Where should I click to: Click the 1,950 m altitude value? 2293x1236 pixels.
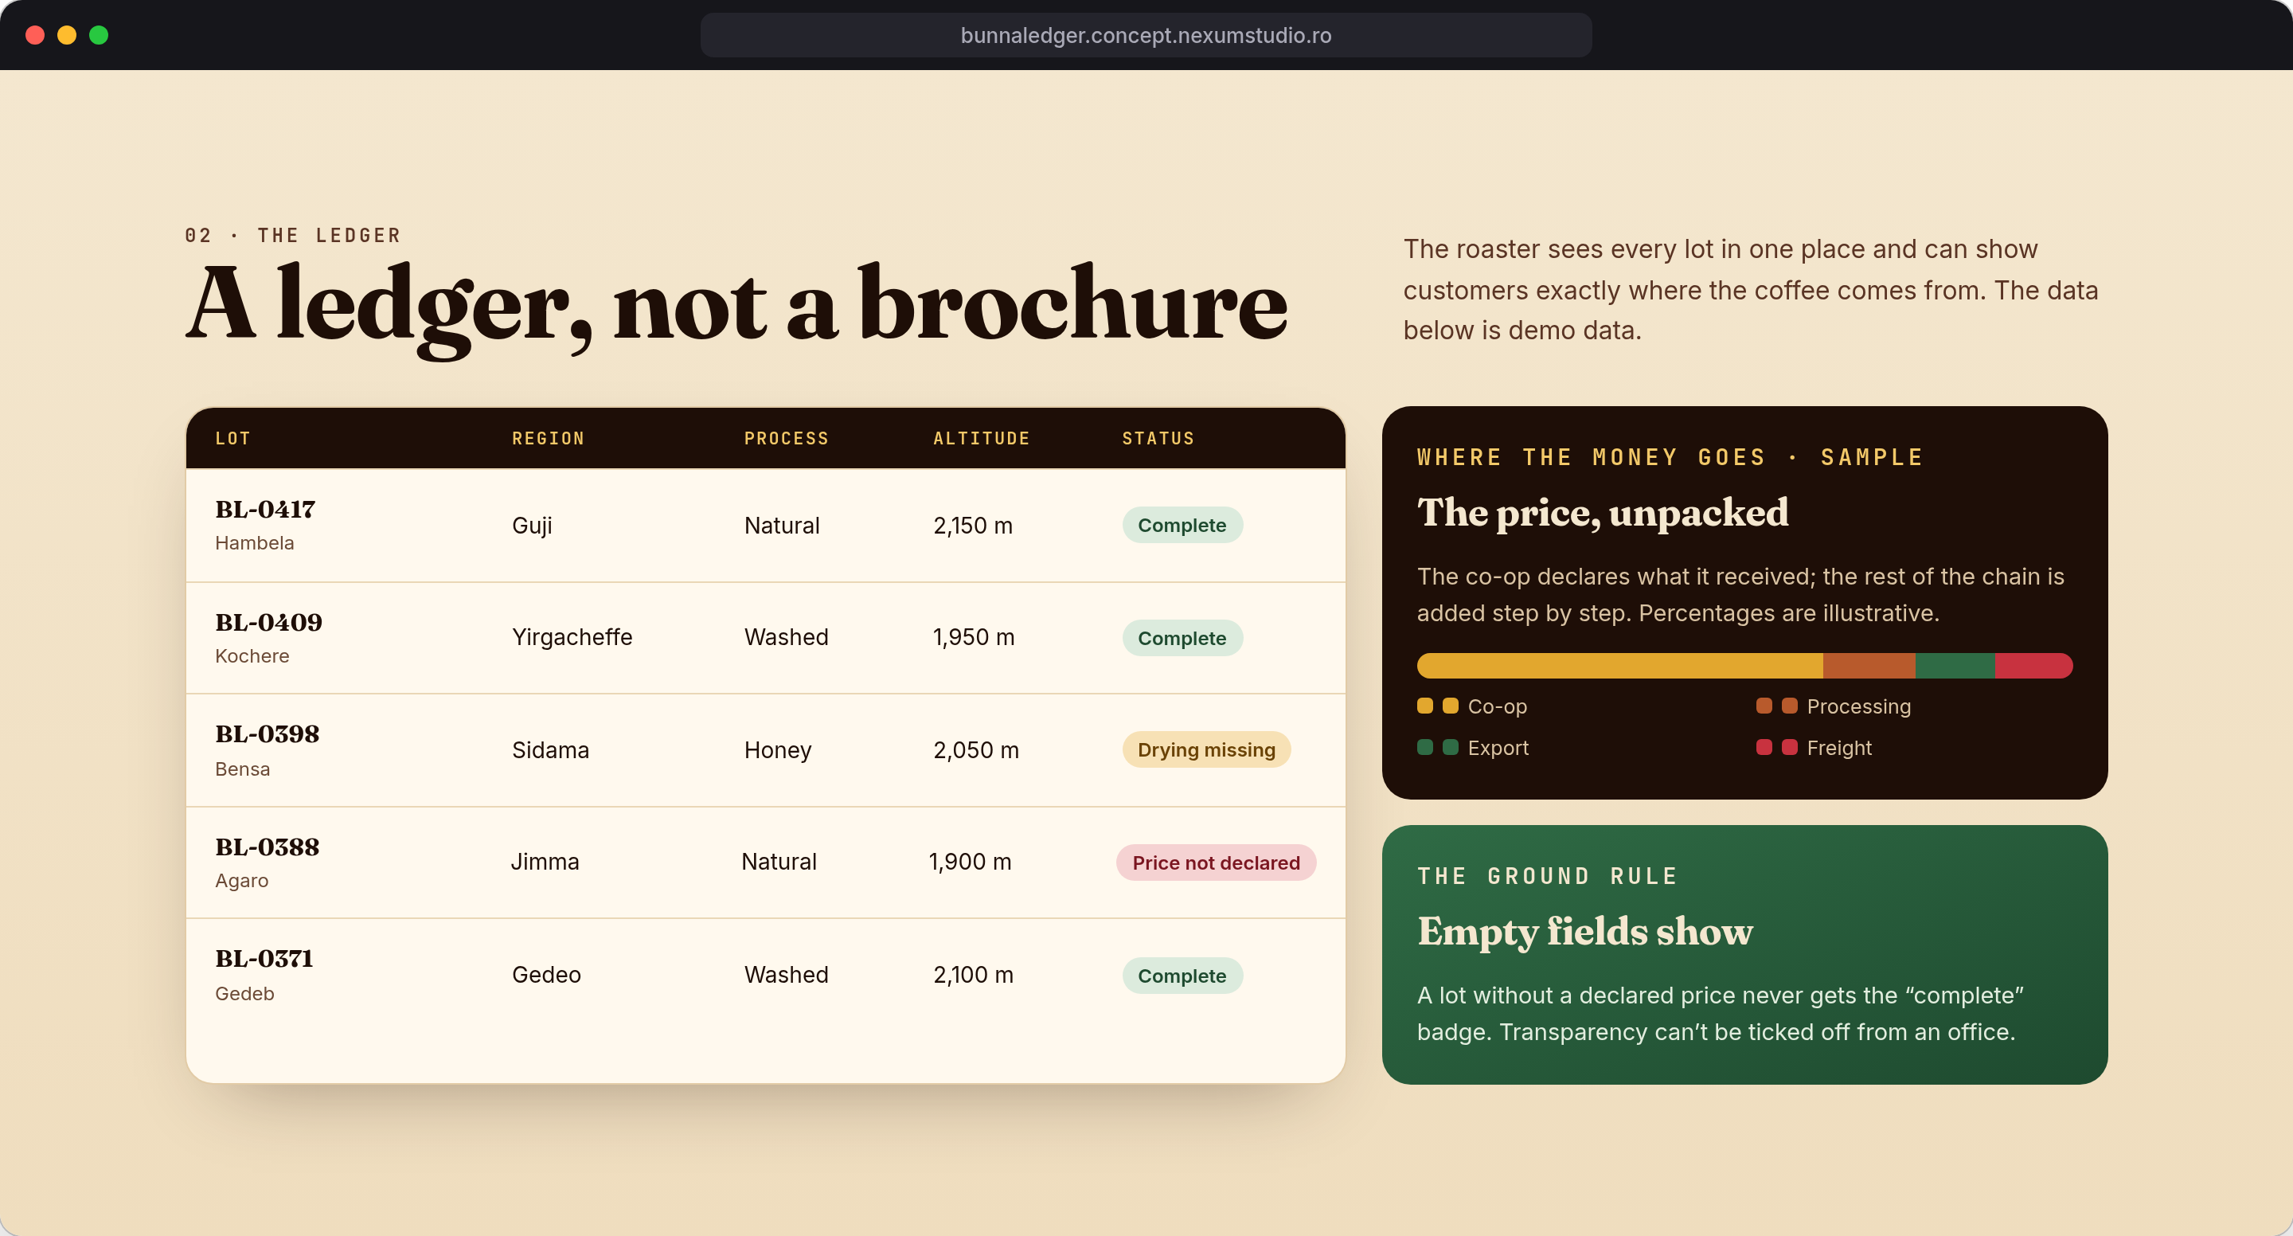coord(973,638)
